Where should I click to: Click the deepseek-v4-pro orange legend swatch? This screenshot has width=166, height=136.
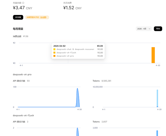point(54,56)
